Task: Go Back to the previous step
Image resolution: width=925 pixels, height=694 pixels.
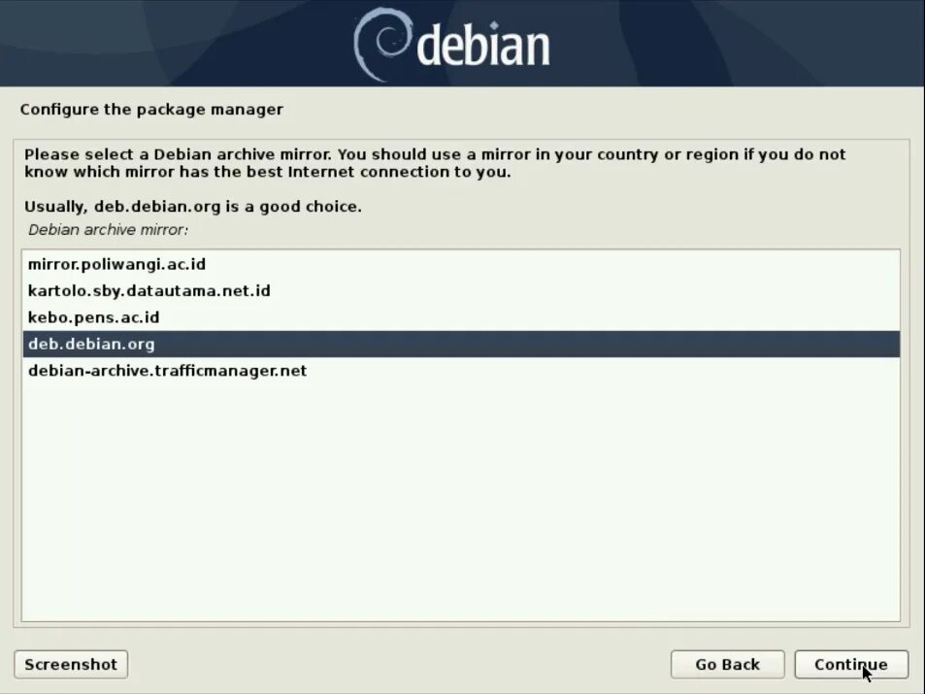Action: point(727,665)
